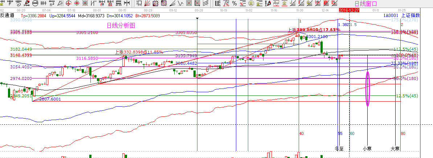Select the red percentage line tool

click(226, 3)
